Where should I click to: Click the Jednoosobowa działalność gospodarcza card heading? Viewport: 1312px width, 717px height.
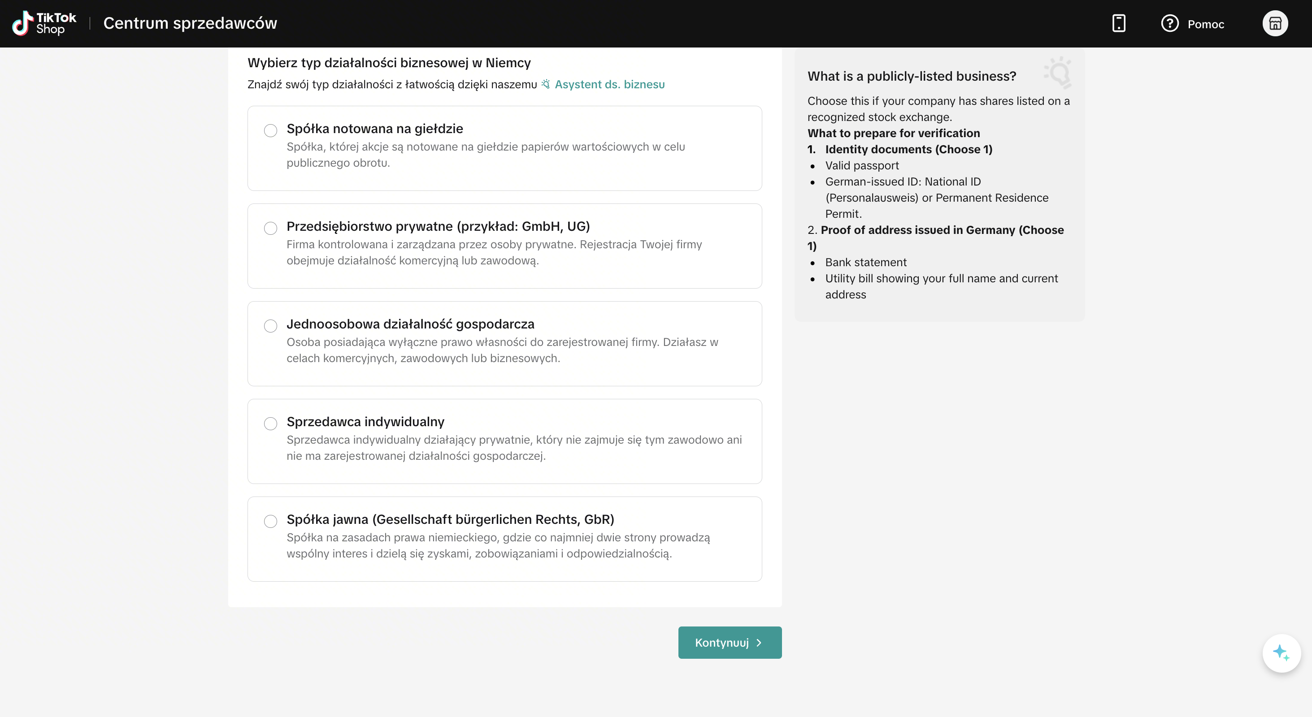(x=411, y=324)
